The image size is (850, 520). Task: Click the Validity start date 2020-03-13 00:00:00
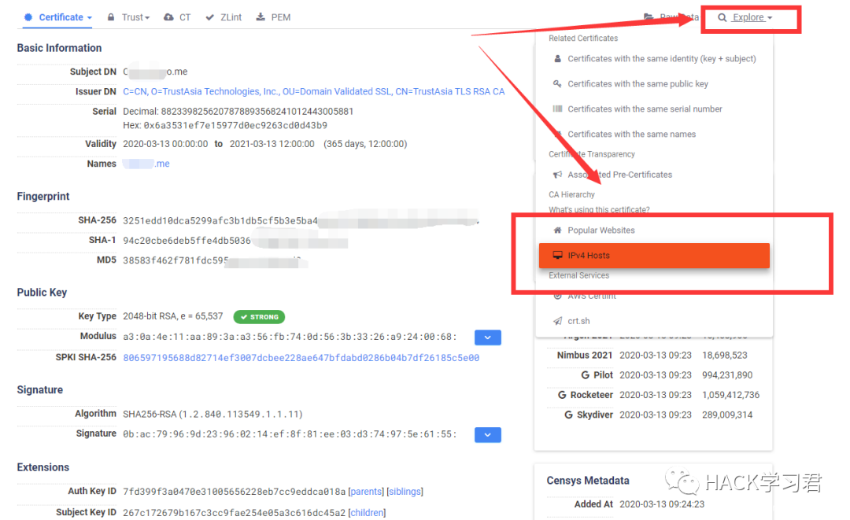point(165,144)
